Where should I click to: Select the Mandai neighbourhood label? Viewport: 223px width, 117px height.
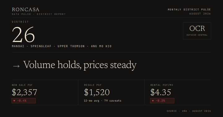pos(18,46)
